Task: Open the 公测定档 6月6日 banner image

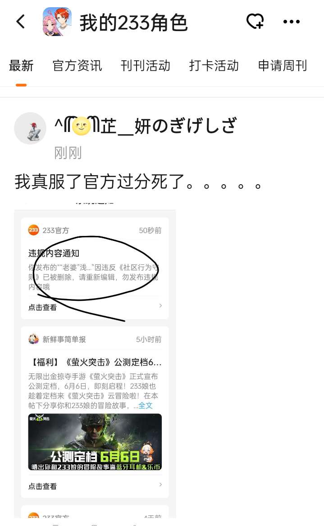Action: 95,442
